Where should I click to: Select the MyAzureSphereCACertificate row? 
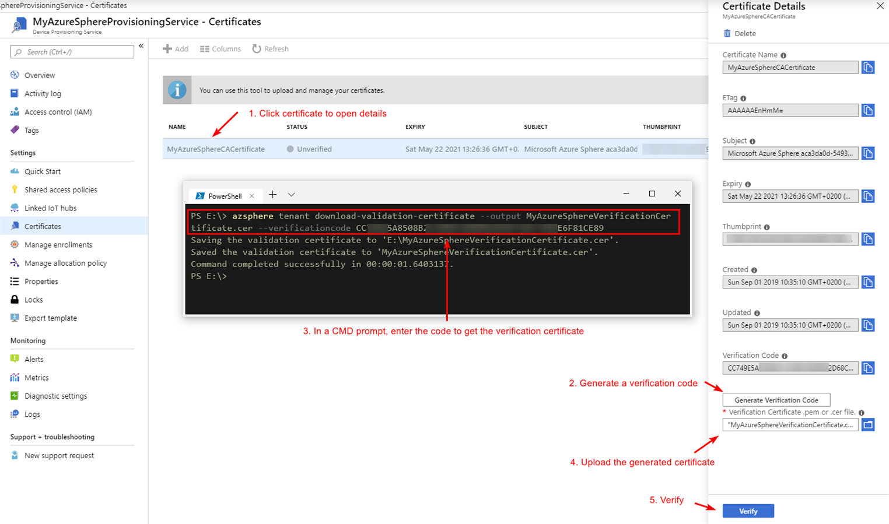[x=435, y=149]
